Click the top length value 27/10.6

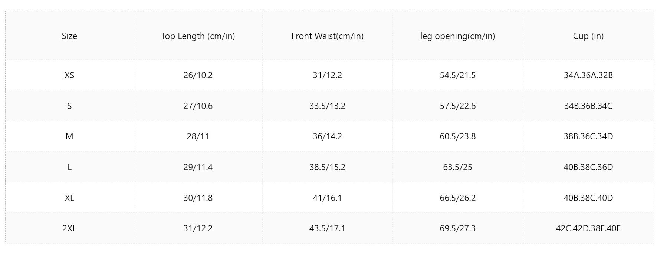click(x=198, y=106)
